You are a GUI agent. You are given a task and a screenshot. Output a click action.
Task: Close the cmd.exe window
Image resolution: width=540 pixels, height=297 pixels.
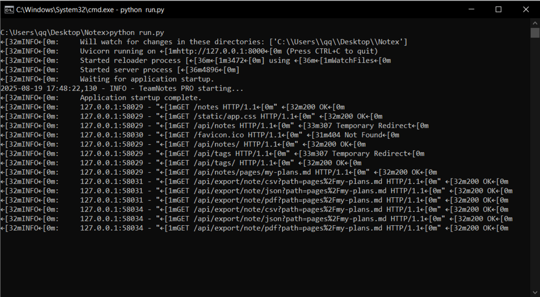(x=526, y=9)
